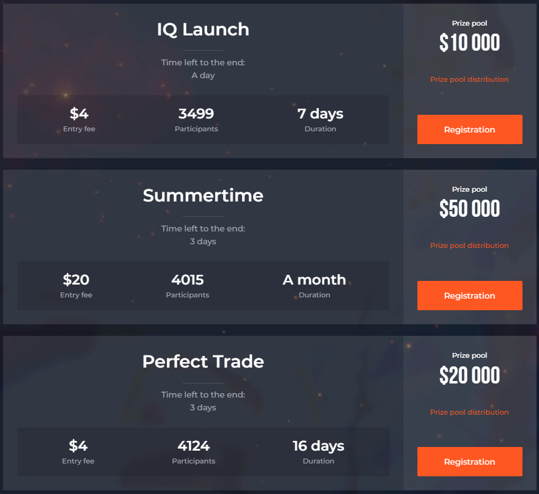
Task: Click the $10 000 prize pool amount
Action: (469, 43)
